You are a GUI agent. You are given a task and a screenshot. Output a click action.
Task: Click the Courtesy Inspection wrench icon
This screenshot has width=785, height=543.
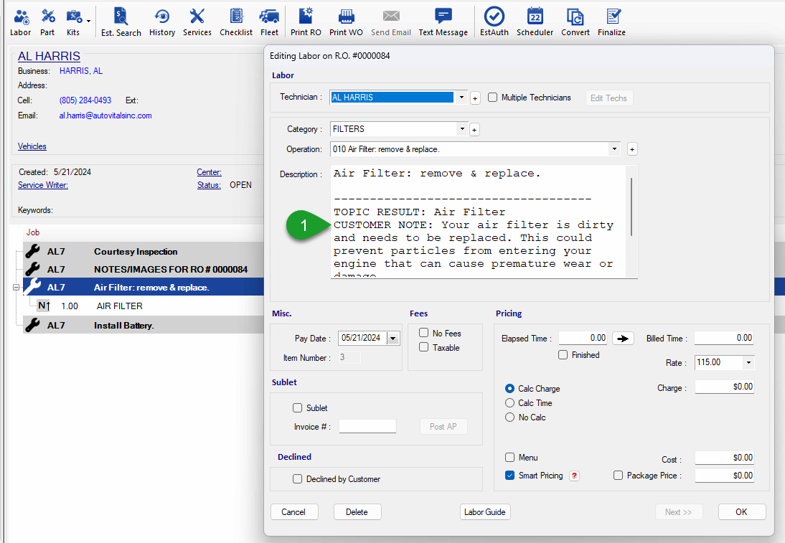[32, 251]
